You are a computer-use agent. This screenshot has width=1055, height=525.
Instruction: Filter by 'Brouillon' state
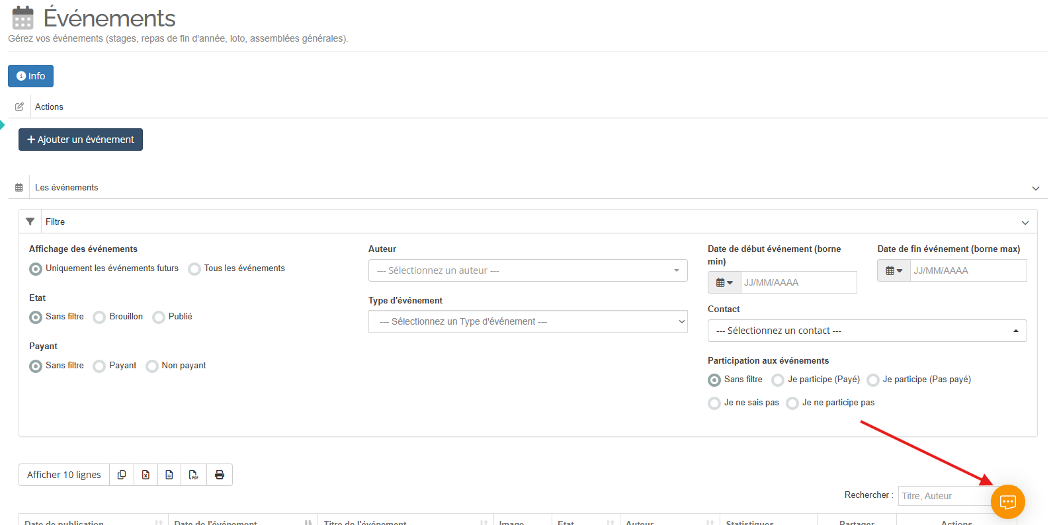coord(99,317)
